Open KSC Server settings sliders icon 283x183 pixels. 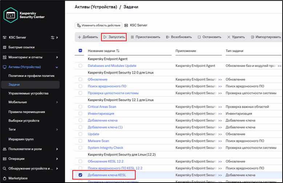[53, 37]
